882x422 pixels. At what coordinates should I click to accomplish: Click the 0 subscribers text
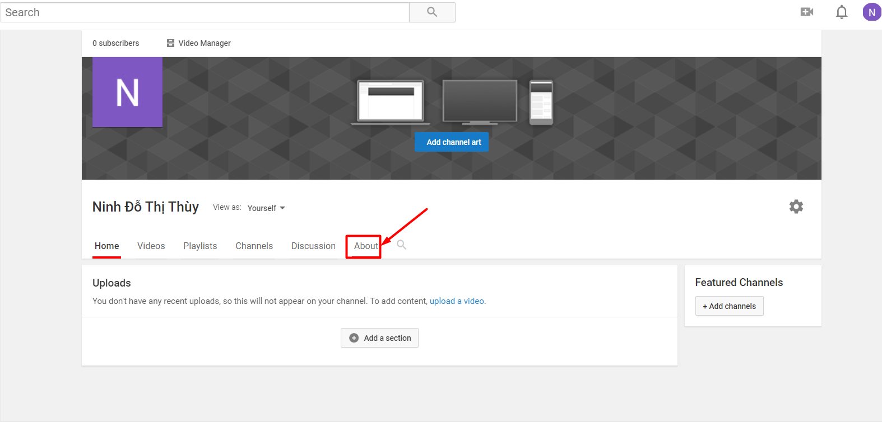(x=116, y=43)
